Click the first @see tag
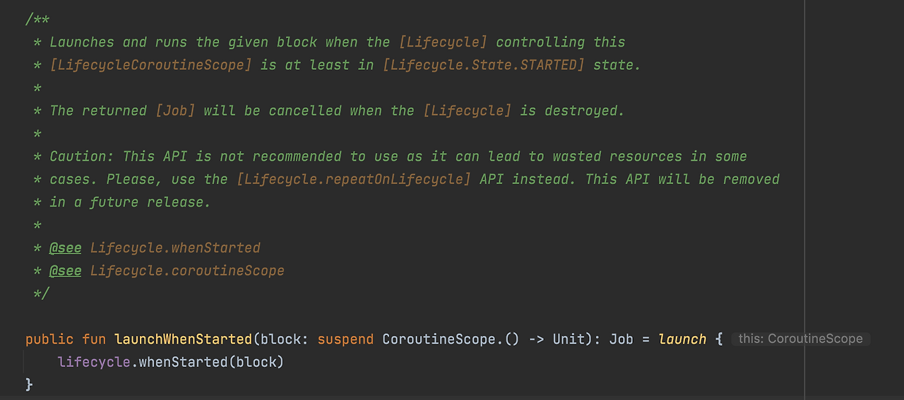The height and width of the screenshot is (400, 904). click(66, 248)
